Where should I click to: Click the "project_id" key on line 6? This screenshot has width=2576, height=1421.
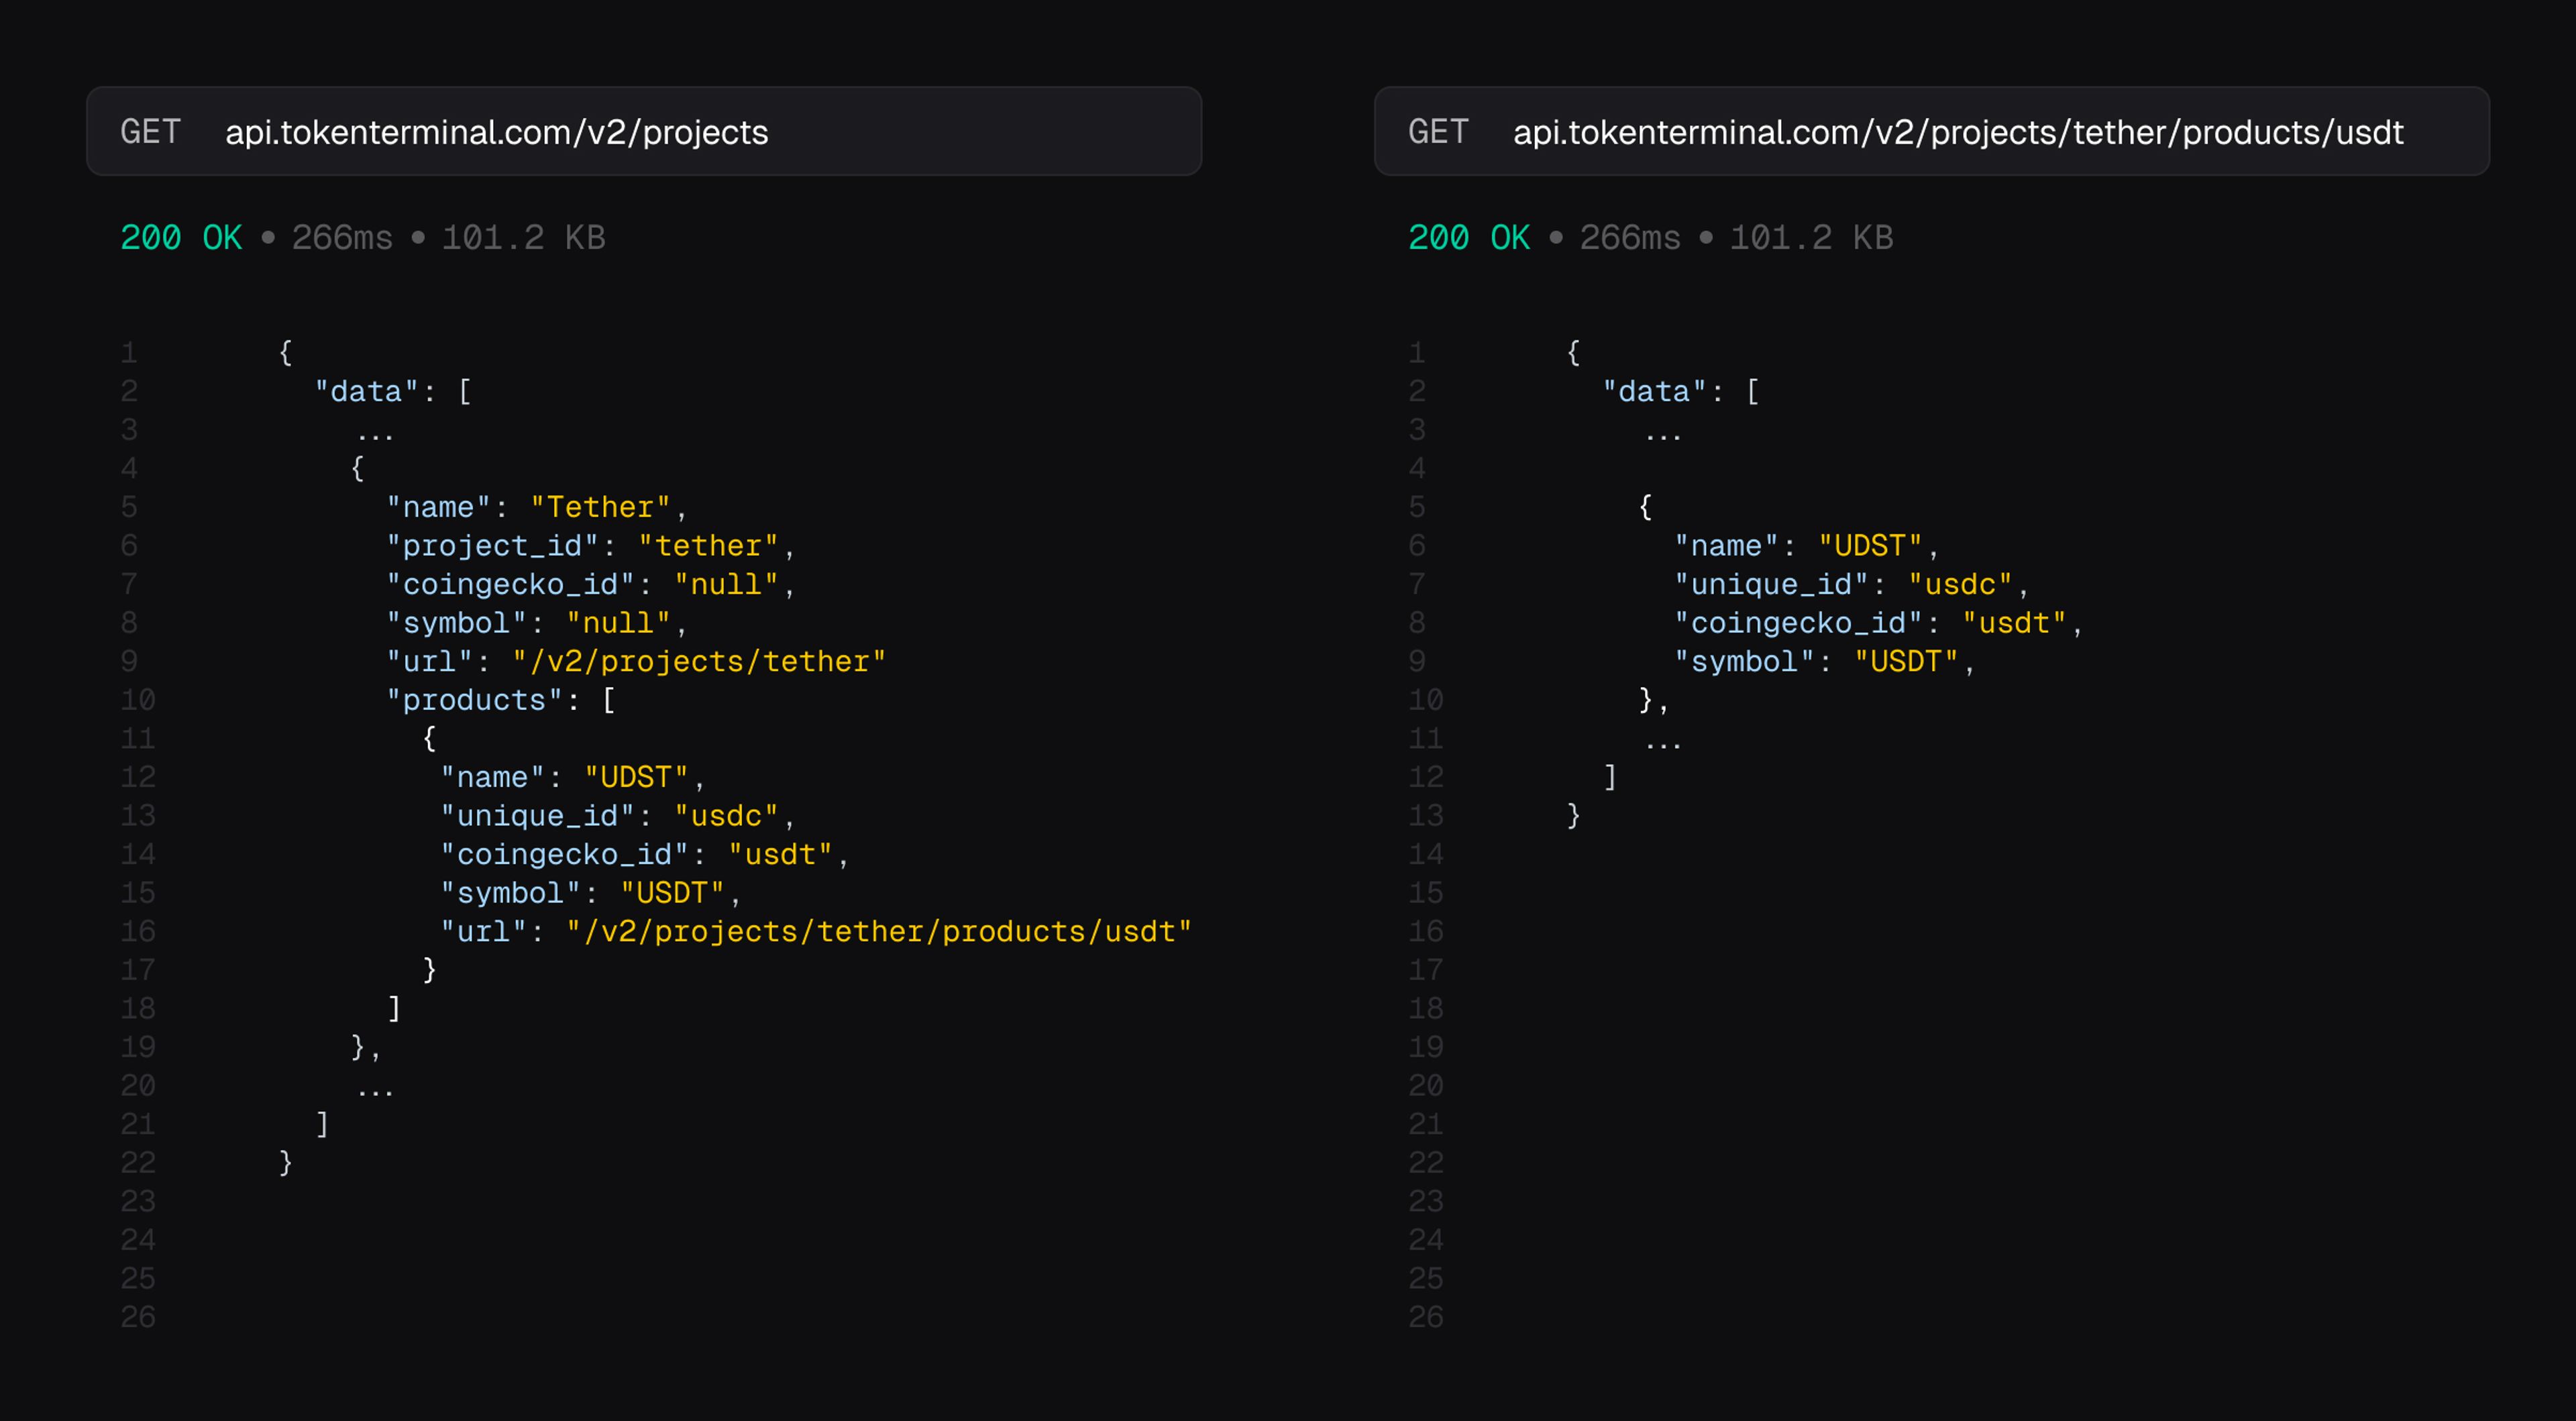point(492,546)
